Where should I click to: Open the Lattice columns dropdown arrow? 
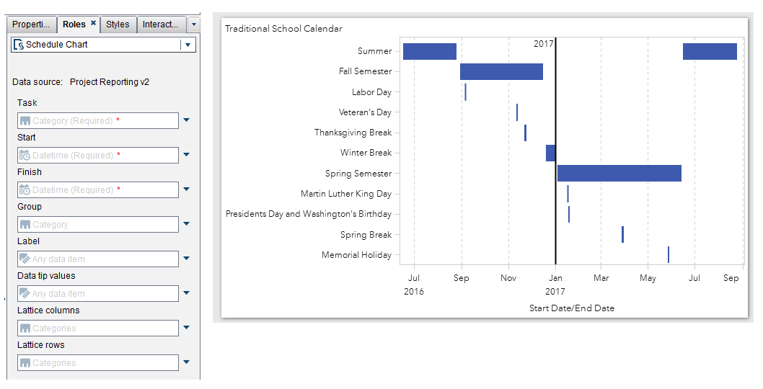pos(186,328)
